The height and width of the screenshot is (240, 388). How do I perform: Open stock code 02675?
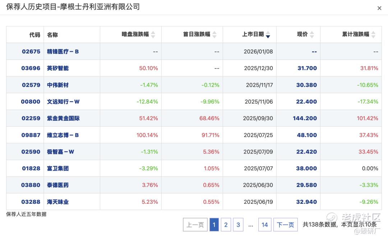(x=31, y=51)
